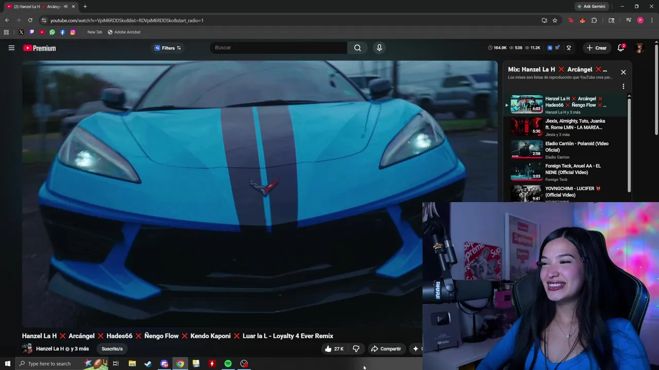Open Mix: Hanzel La H playlist title
This screenshot has height=370, width=659.
558,69
